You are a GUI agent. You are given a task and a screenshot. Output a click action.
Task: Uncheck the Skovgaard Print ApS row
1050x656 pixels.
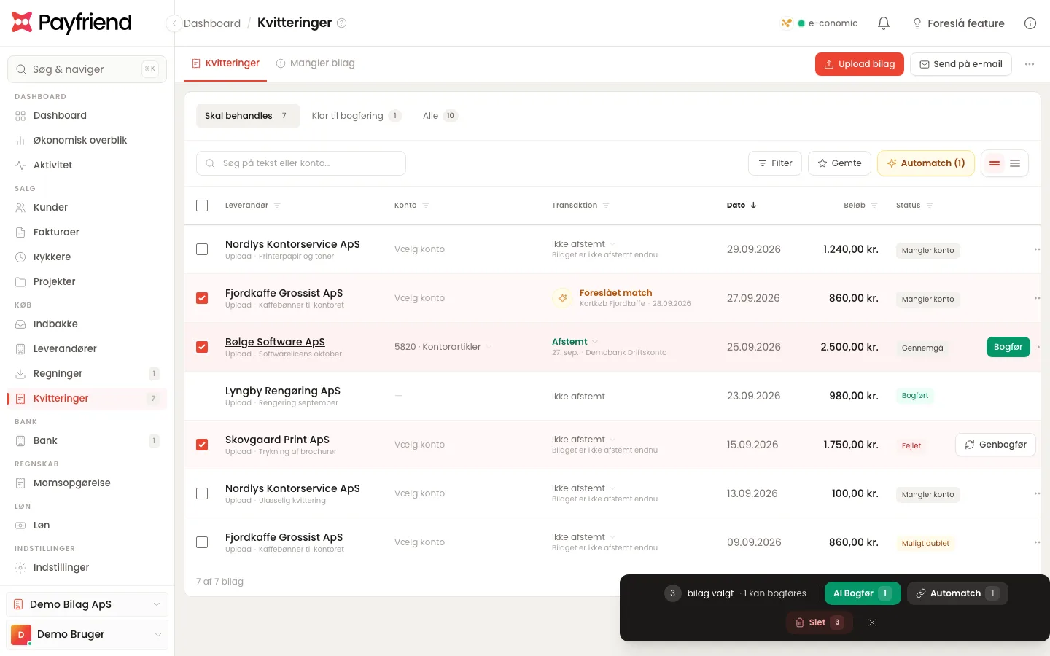202,445
